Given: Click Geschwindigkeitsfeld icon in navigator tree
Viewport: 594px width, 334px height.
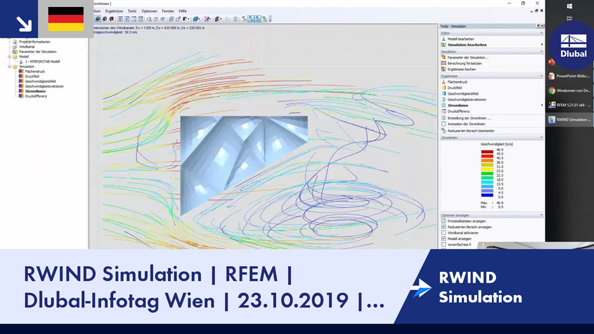Looking at the screenshot, I should [x=21, y=81].
